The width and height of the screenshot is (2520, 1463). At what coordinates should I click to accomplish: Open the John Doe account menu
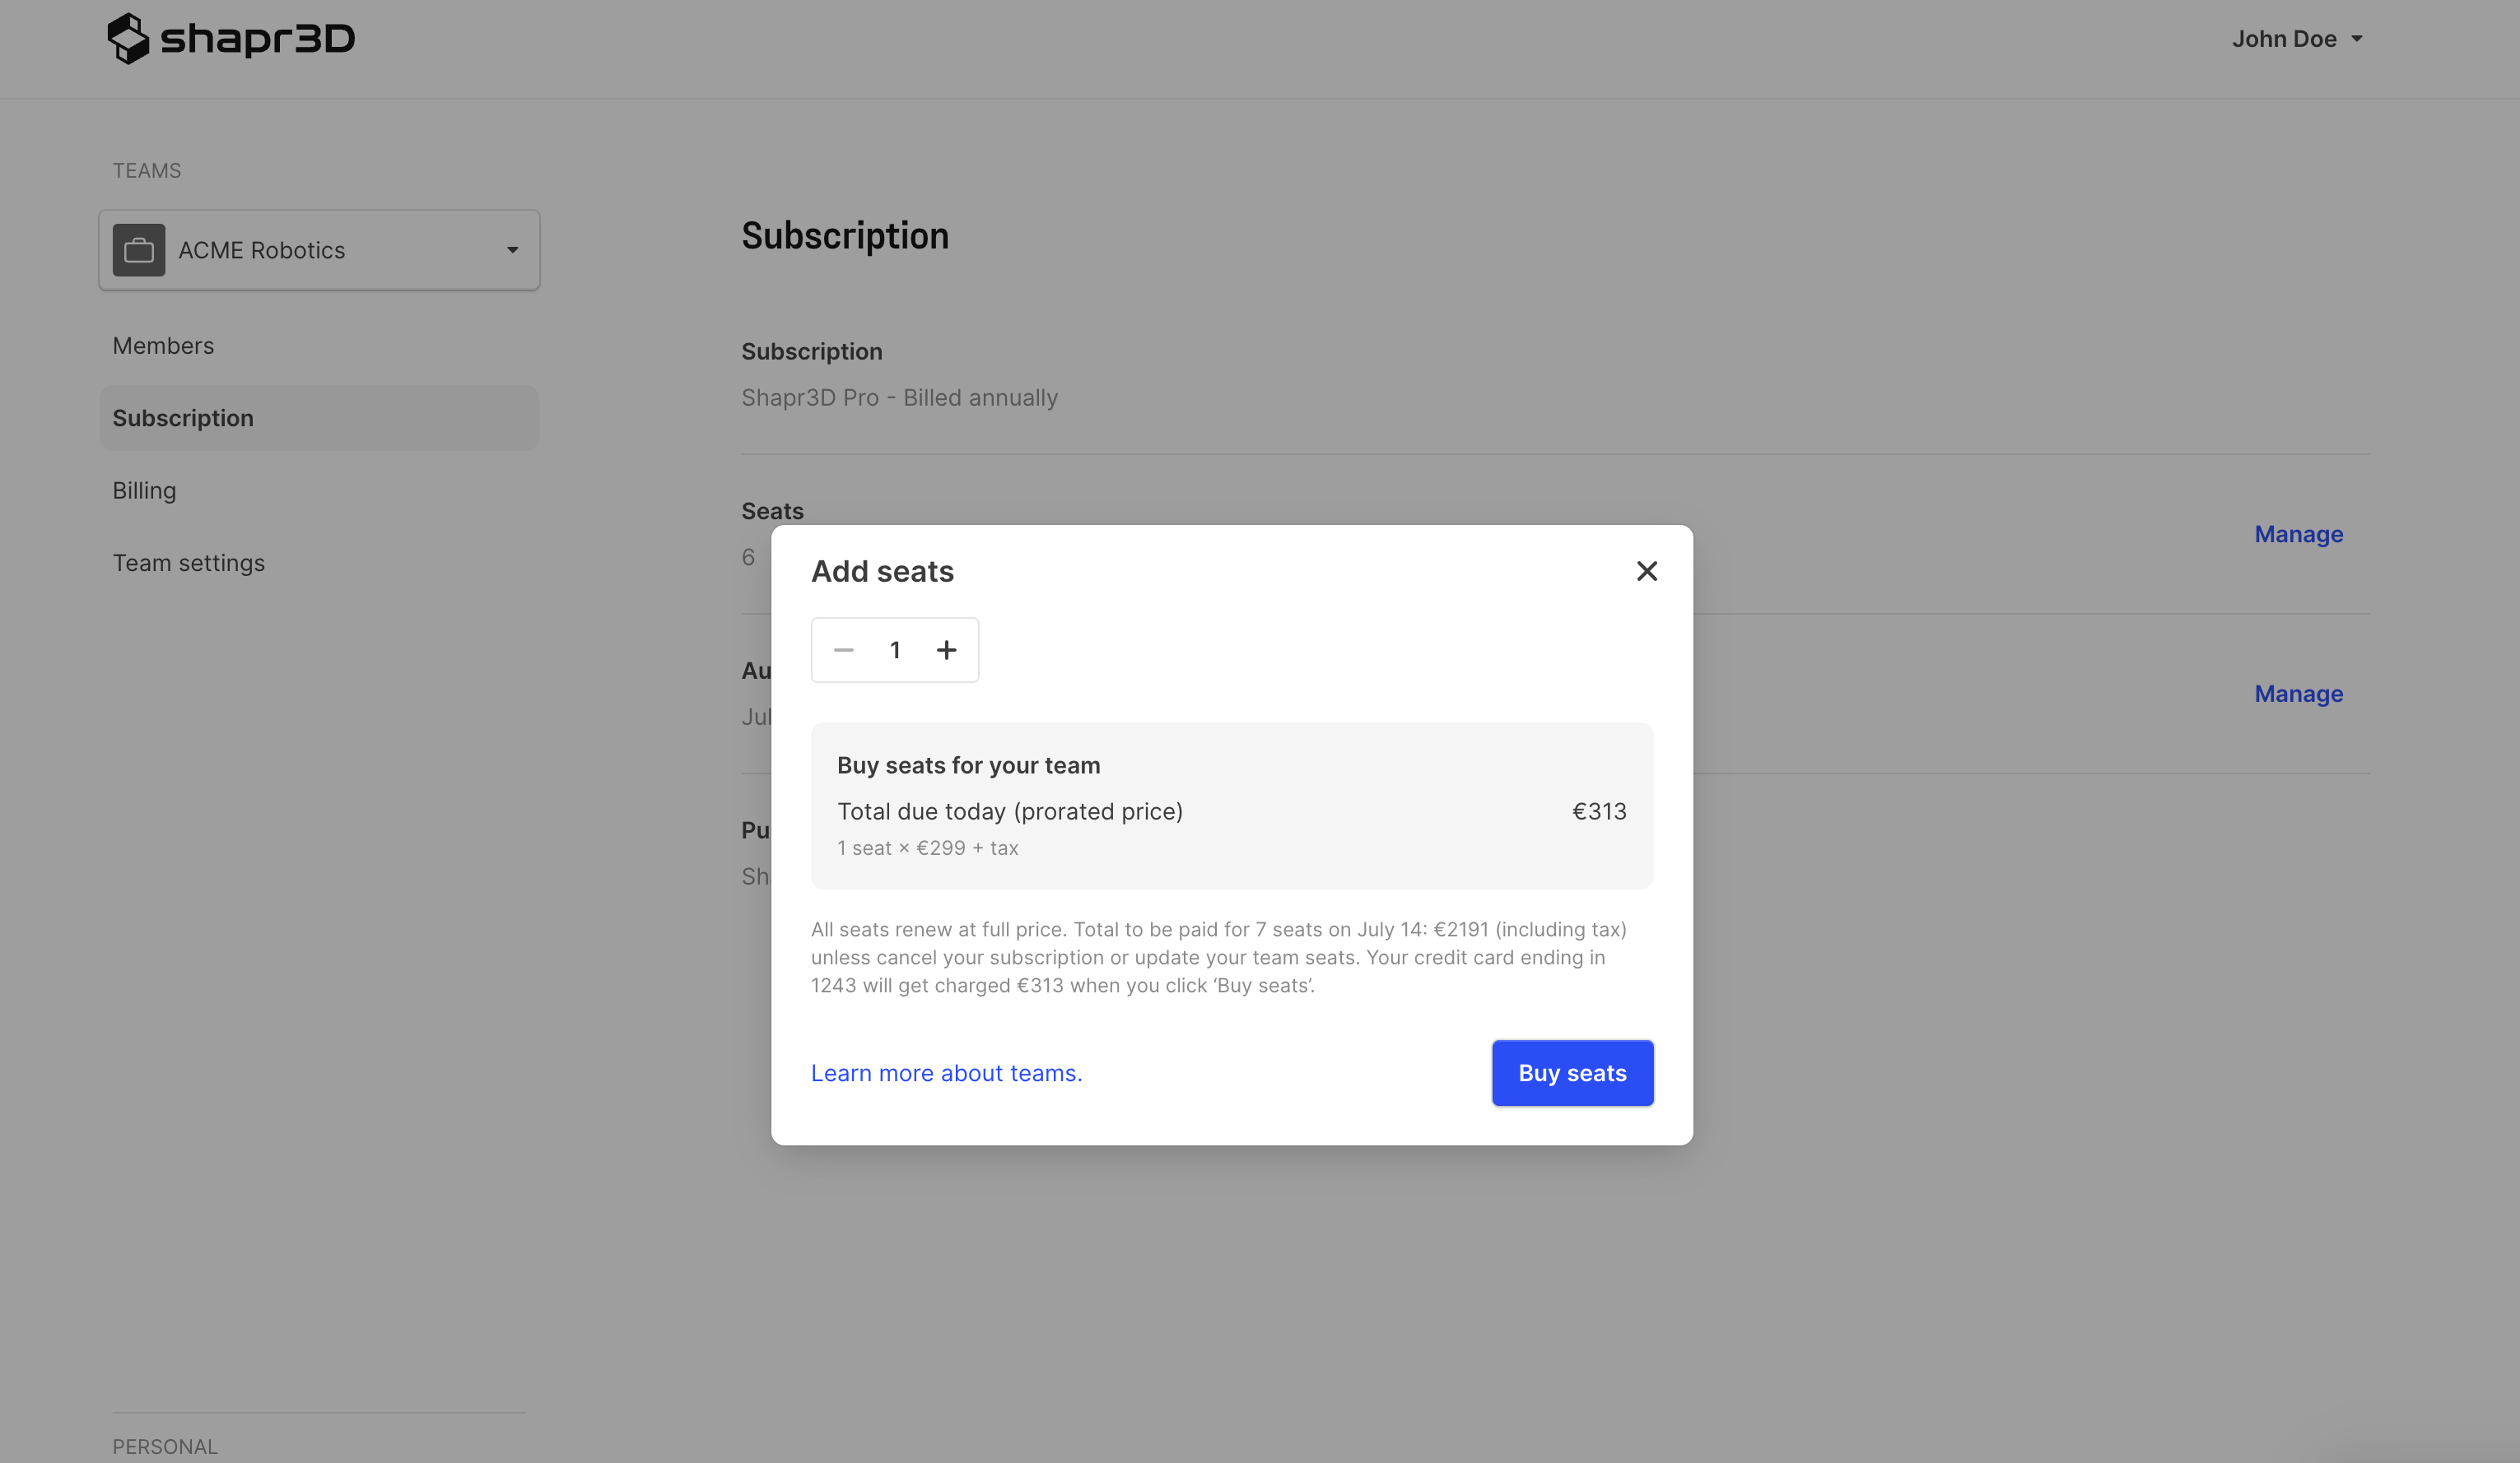point(2296,39)
